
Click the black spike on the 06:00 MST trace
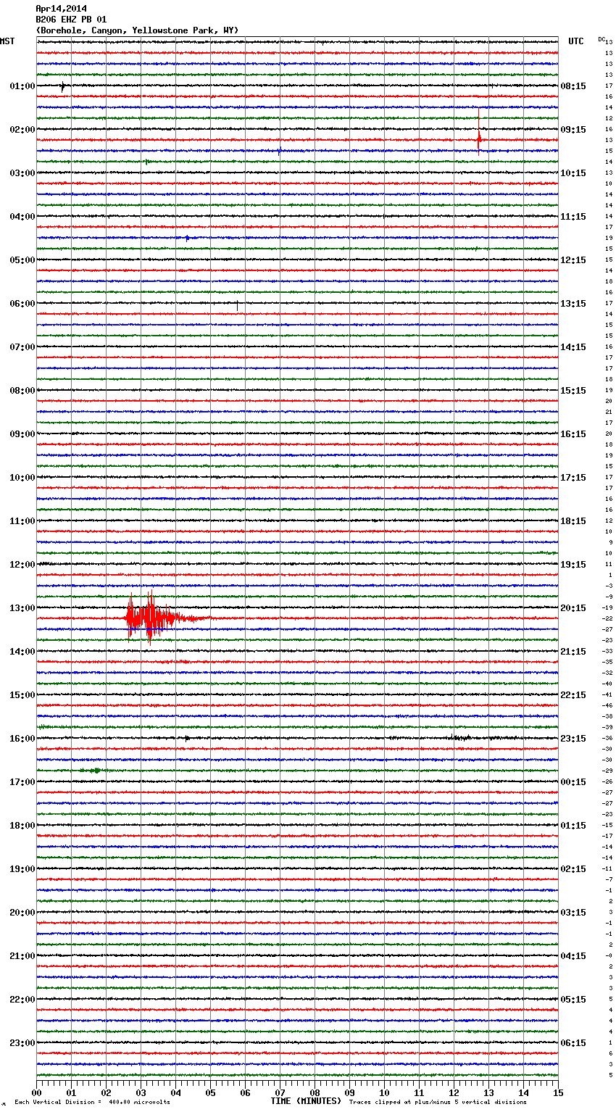(x=237, y=305)
